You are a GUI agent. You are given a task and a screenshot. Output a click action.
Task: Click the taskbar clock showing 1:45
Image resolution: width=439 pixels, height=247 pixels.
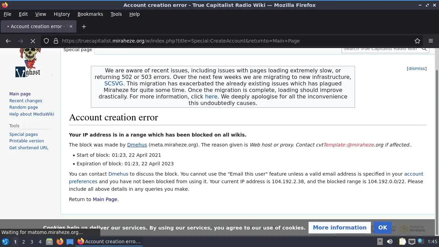(x=432, y=242)
